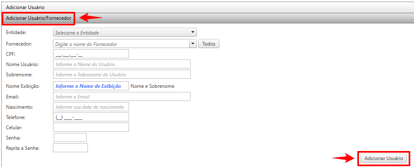Click the Entidade field label
414x167 pixels.
pos(16,32)
